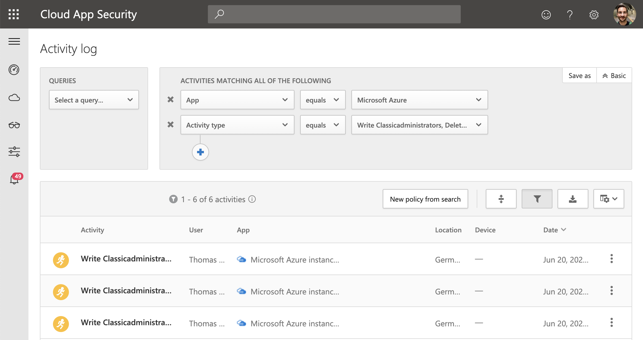Click the Location column header
The width and height of the screenshot is (643, 340).
tap(448, 230)
